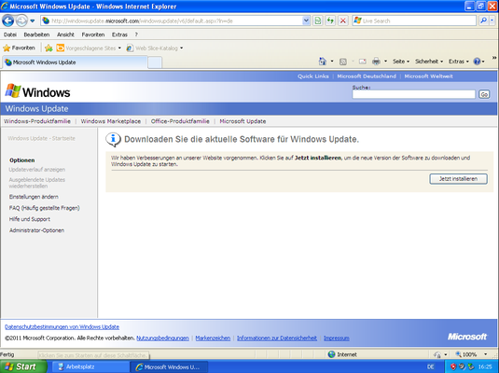The width and height of the screenshot is (499, 373).
Task: Open Impressum footer link
Action: 337,338
